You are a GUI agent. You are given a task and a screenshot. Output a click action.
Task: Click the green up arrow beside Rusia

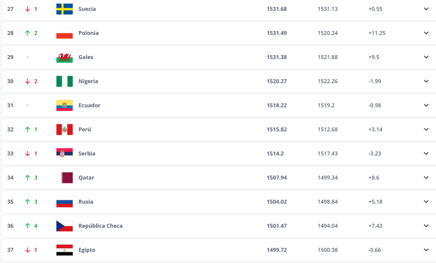(28, 202)
